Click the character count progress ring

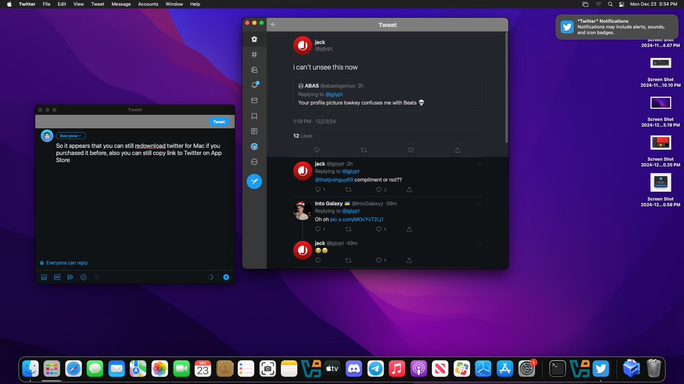tap(211, 277)
